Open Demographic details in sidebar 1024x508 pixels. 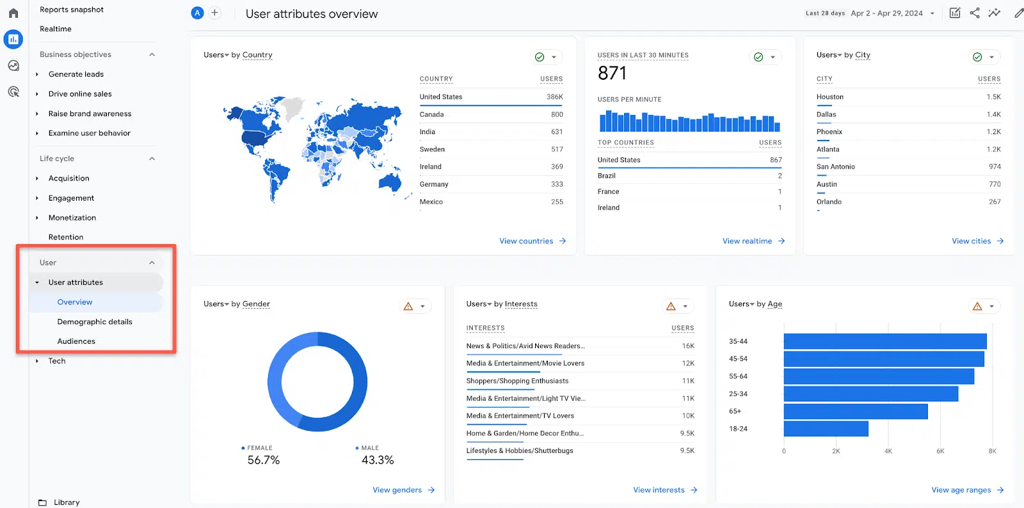pos(95,321)
